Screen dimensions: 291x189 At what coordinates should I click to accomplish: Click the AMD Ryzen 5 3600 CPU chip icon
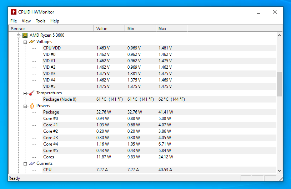pyautogui.click(x=25, y=35)
